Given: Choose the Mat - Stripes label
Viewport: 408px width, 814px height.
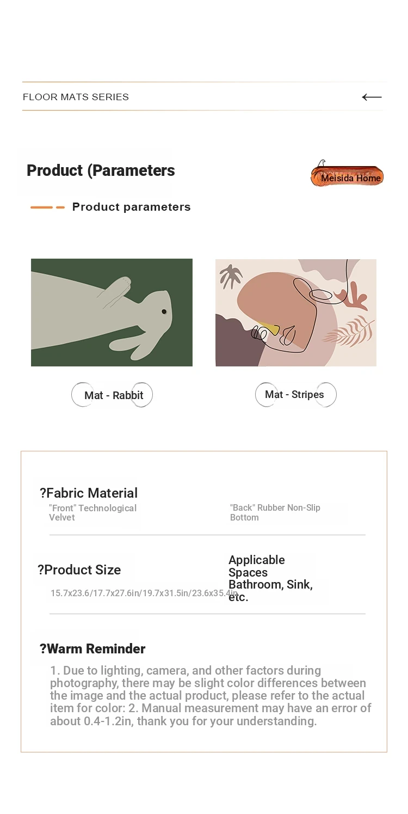Looking at the screenshot, I should point(296,394).
